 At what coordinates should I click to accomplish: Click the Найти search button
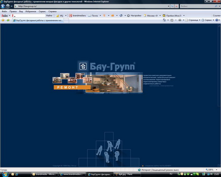coord(49,15)
